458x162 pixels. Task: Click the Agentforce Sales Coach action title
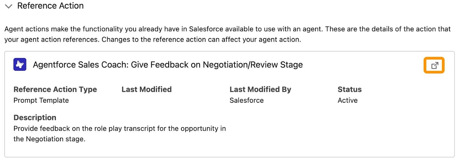(x=168, y=65)
